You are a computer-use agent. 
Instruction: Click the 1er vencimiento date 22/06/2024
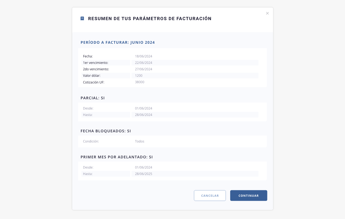pos(144,63)
